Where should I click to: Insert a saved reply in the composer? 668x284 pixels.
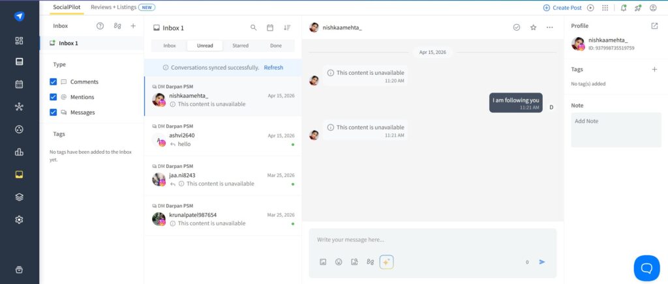point(371,262)
